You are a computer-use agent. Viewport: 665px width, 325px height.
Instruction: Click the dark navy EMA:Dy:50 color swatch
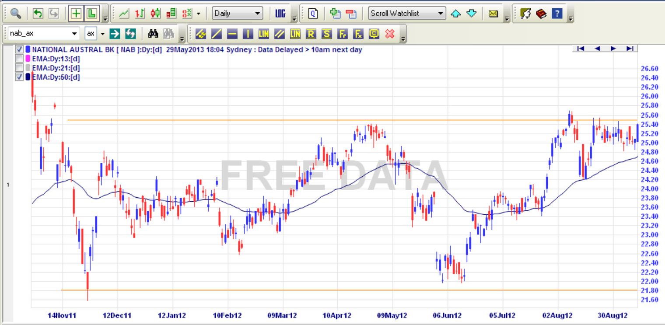click(28, 77)
